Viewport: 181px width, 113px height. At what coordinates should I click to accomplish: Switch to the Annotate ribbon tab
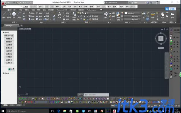point(21,10)
